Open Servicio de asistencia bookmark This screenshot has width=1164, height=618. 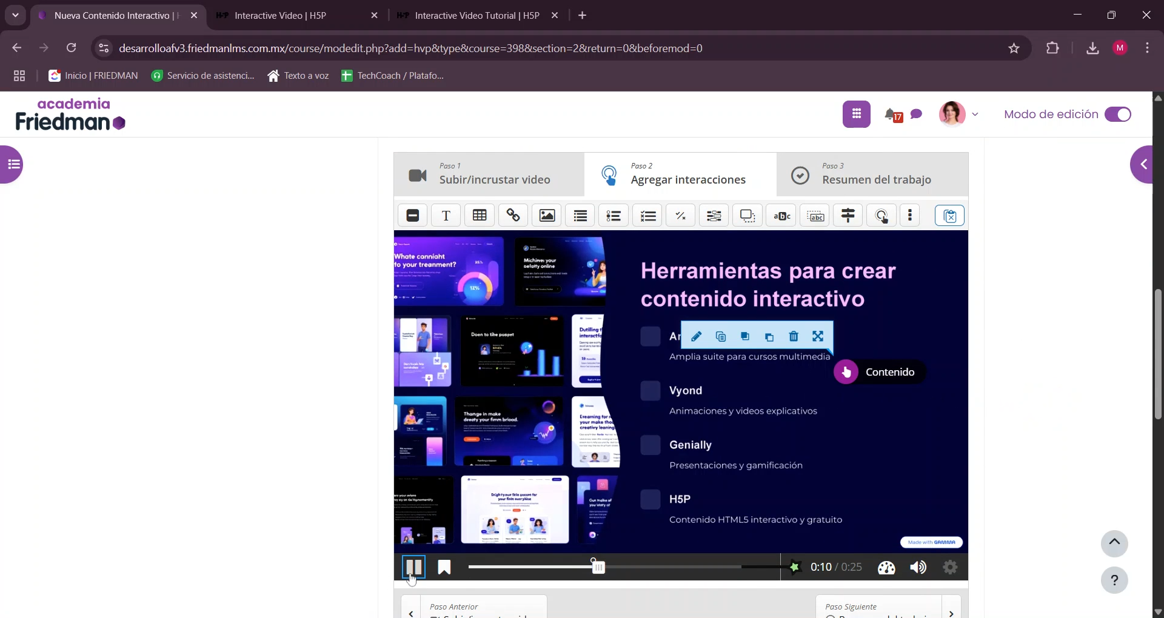(203, 76)
